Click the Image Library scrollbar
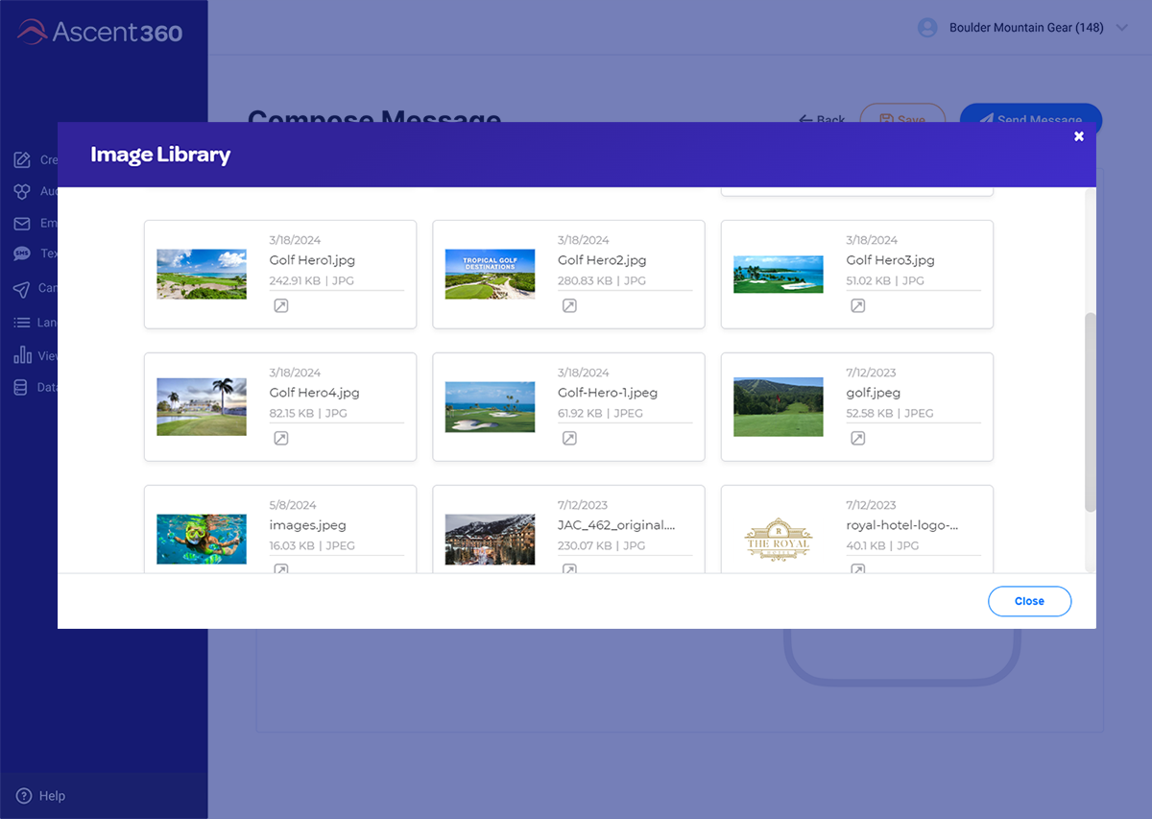 point(1090,412)
